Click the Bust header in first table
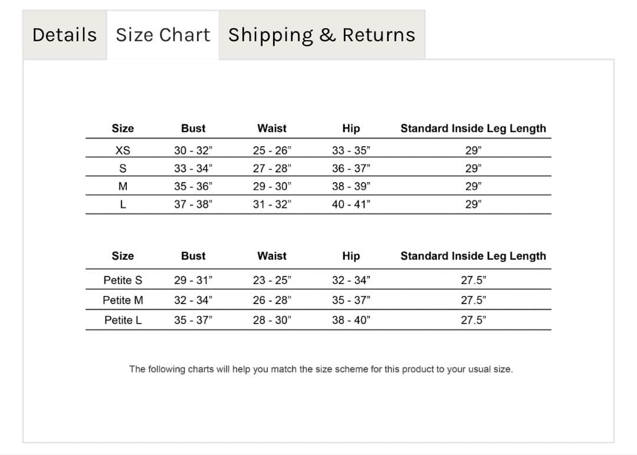Screen dimensions: 637x455 pos(193,128)
